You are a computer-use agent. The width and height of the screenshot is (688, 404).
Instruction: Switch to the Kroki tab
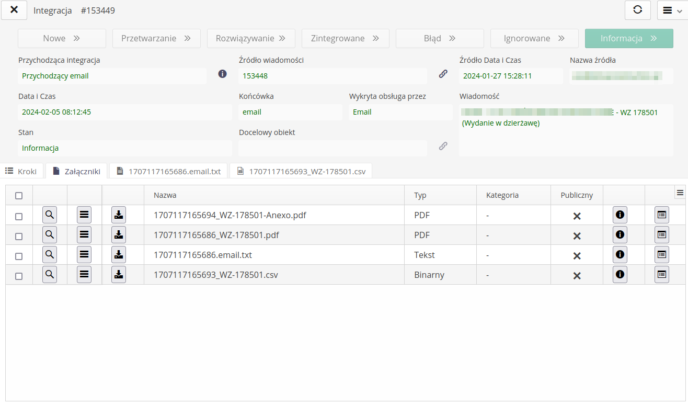(x=21, y=171)
